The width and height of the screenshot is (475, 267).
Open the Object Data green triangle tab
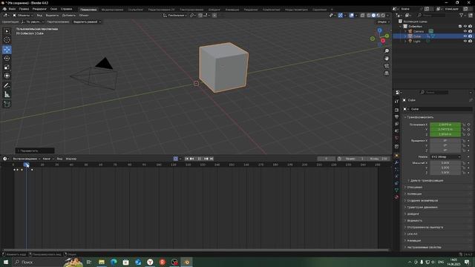(x=396, y=190)
